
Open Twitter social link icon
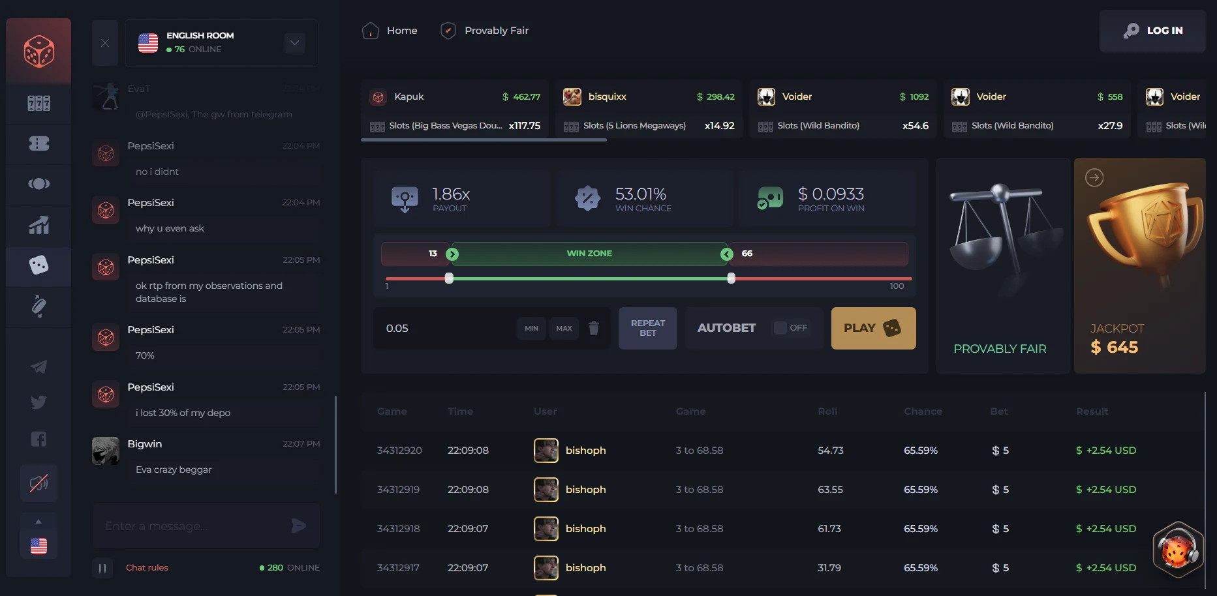[x=39, y=402]
